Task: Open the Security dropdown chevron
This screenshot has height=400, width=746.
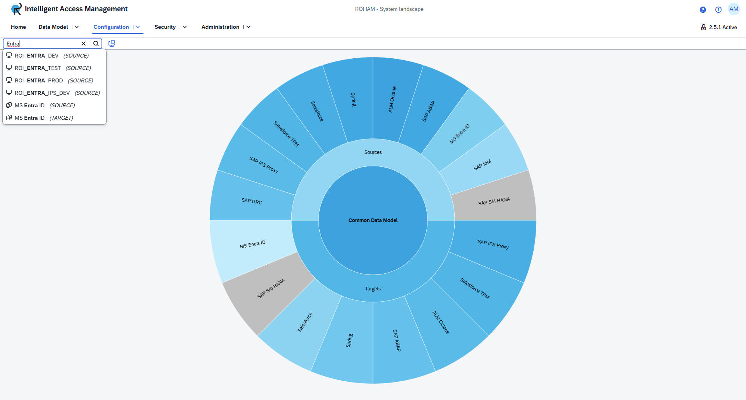Action: coord(184,27)
